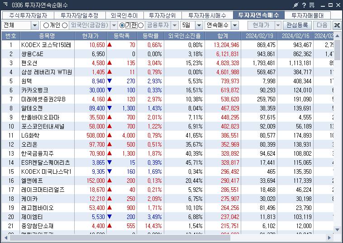The width and height of the screenshot is (343, 243).
Task: Select the 레이크머티리얼즈 stock name
Action: click(43, 190)
